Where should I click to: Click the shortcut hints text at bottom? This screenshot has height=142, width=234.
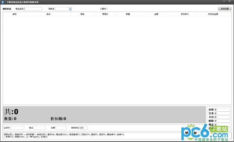(x=64, y=136)
